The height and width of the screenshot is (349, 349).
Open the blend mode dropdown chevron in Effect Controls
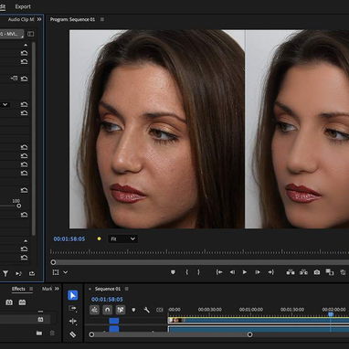[x=5, y=104]
